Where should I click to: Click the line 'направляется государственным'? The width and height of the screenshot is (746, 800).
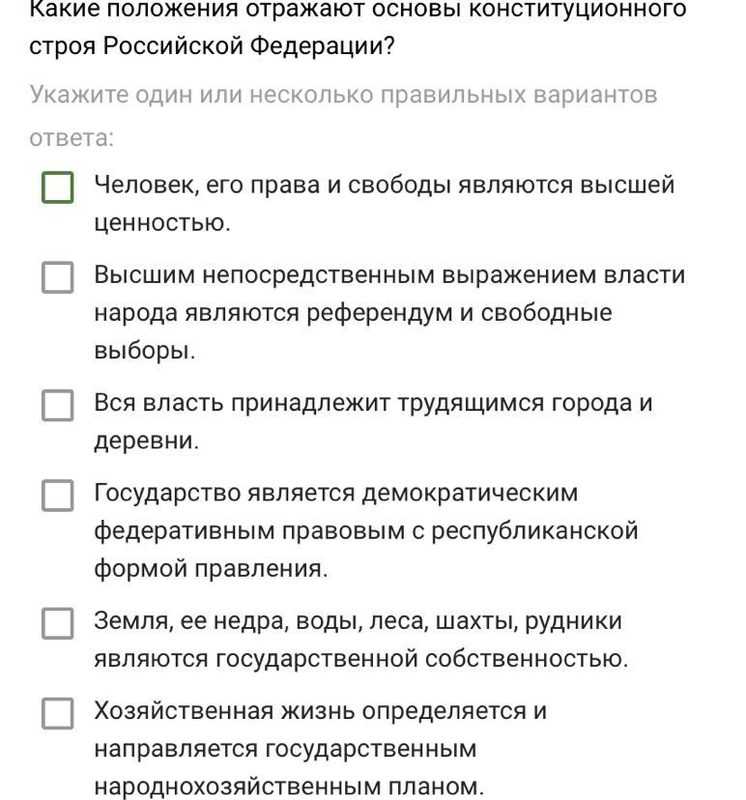click(x=285, y=750)
